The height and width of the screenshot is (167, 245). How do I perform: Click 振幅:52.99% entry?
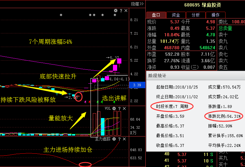pyautogui.click(x=220, y=126)
